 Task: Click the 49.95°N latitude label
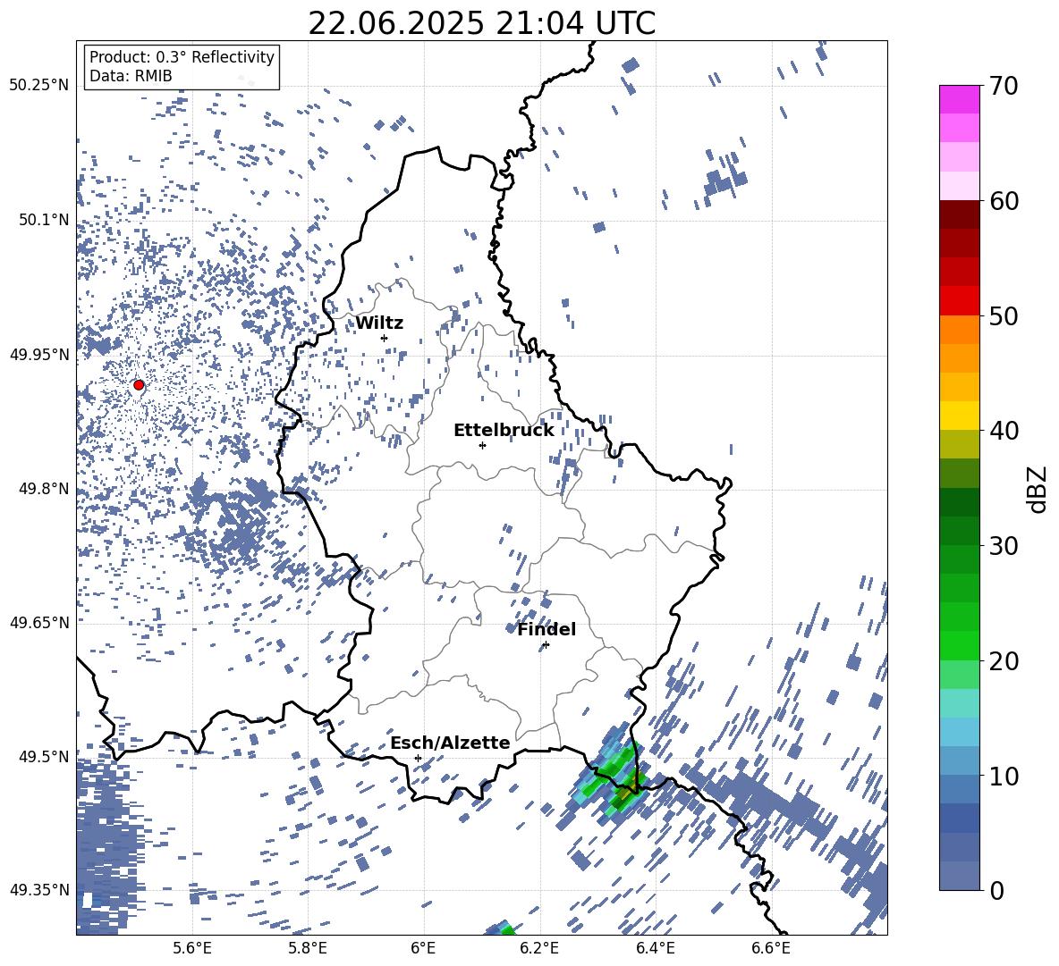click(39, 354)
